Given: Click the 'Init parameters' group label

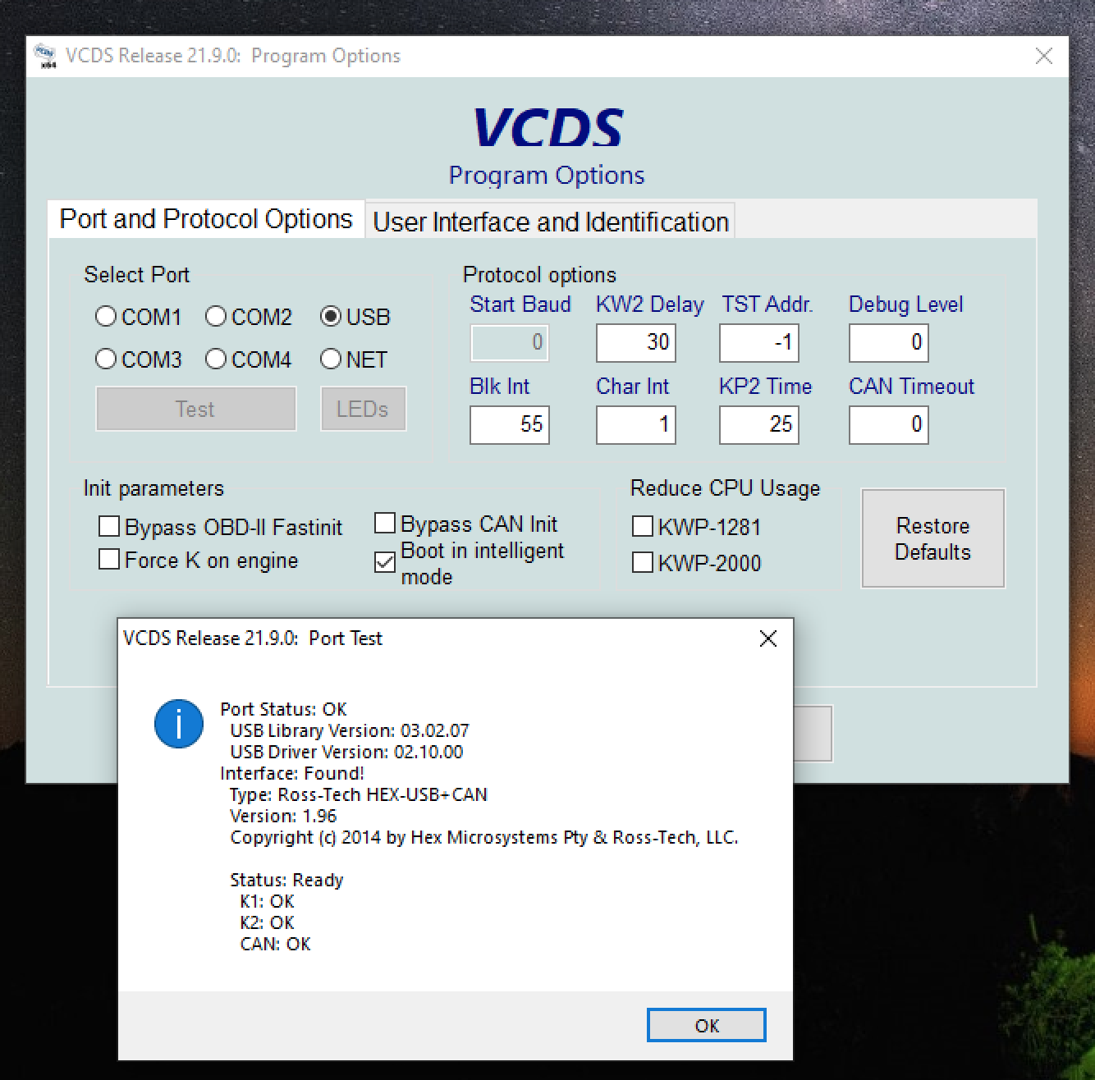Looking at the screenshot, I should 153,487.
